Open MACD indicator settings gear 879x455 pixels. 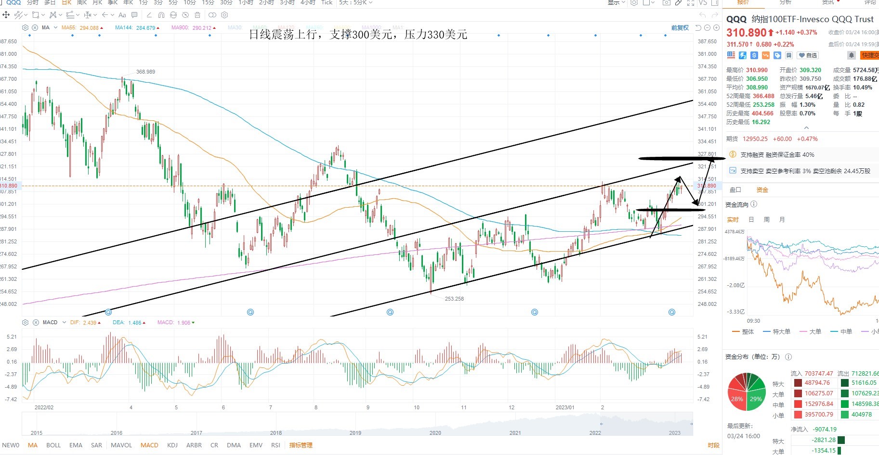coord(26,322)
